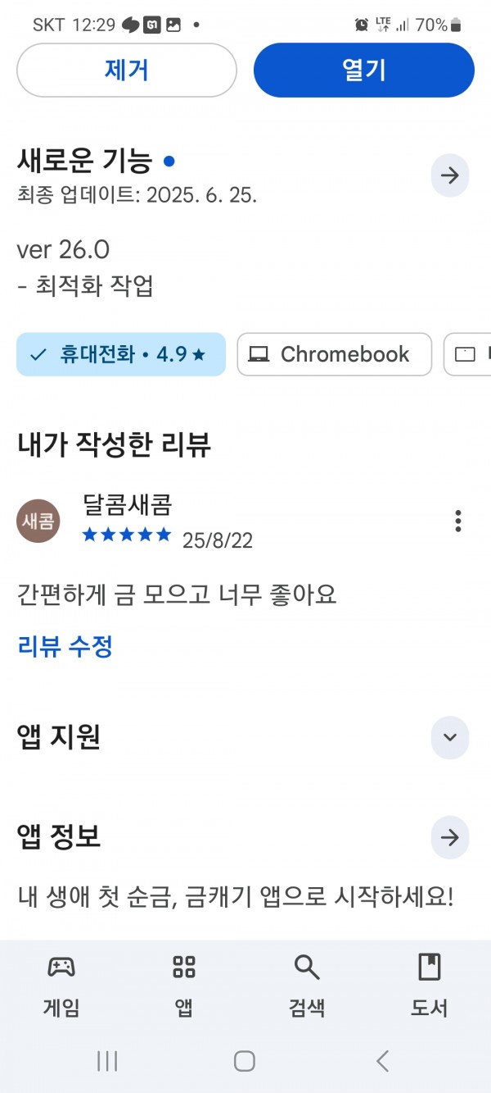Tap the 제거 uninstall button
Screen dimensions: 491x1093
pos(127,70)
